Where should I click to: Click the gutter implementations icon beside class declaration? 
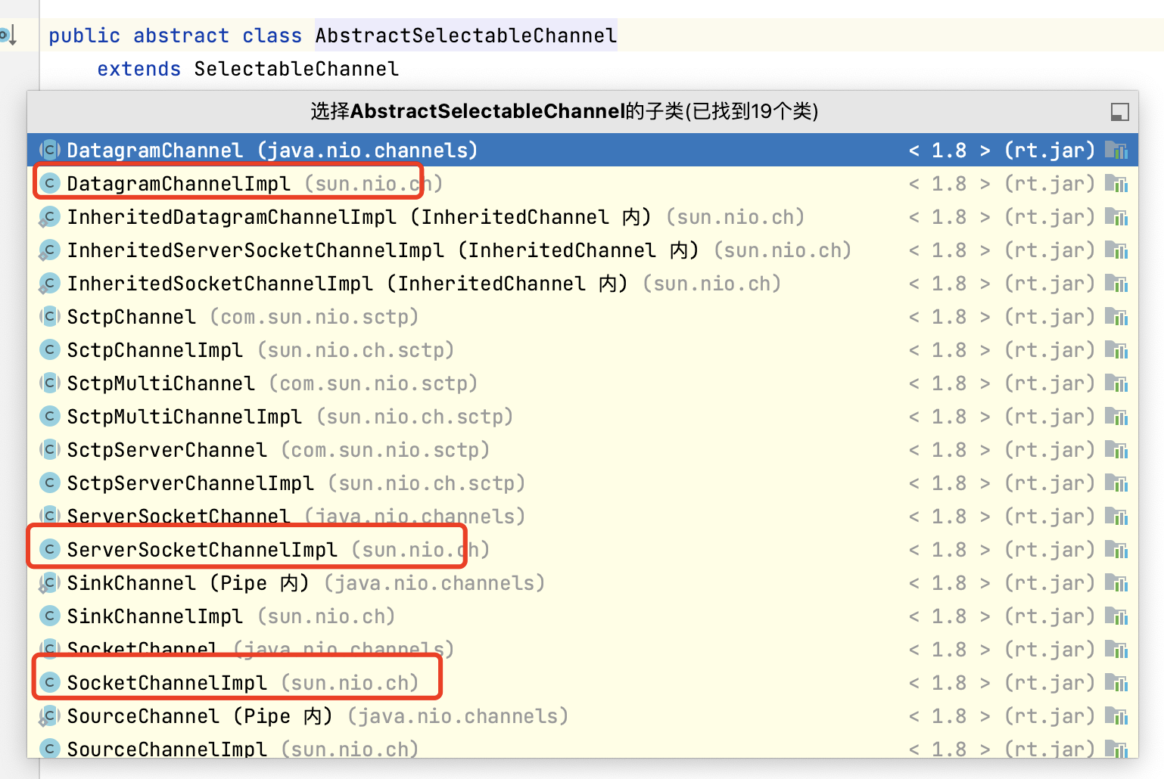pos(8,35)
